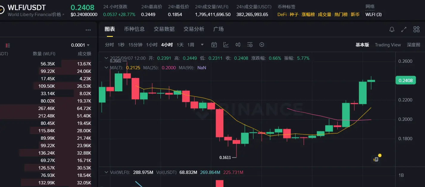Select order book row with 212.48K quantity
This screenshot has width=425, height=187.
tap(46, 116)
